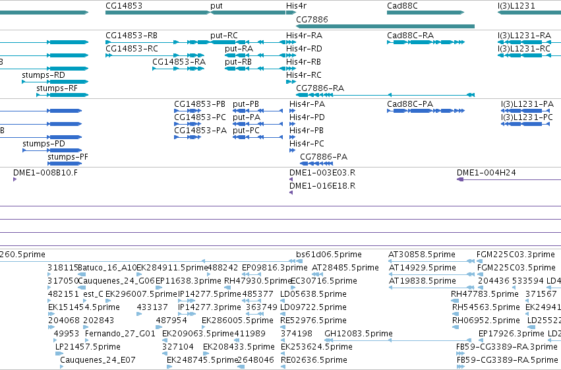Click the put-RC transcript label
The height and width of the screenshot is (370, 561).
[224, 36]
